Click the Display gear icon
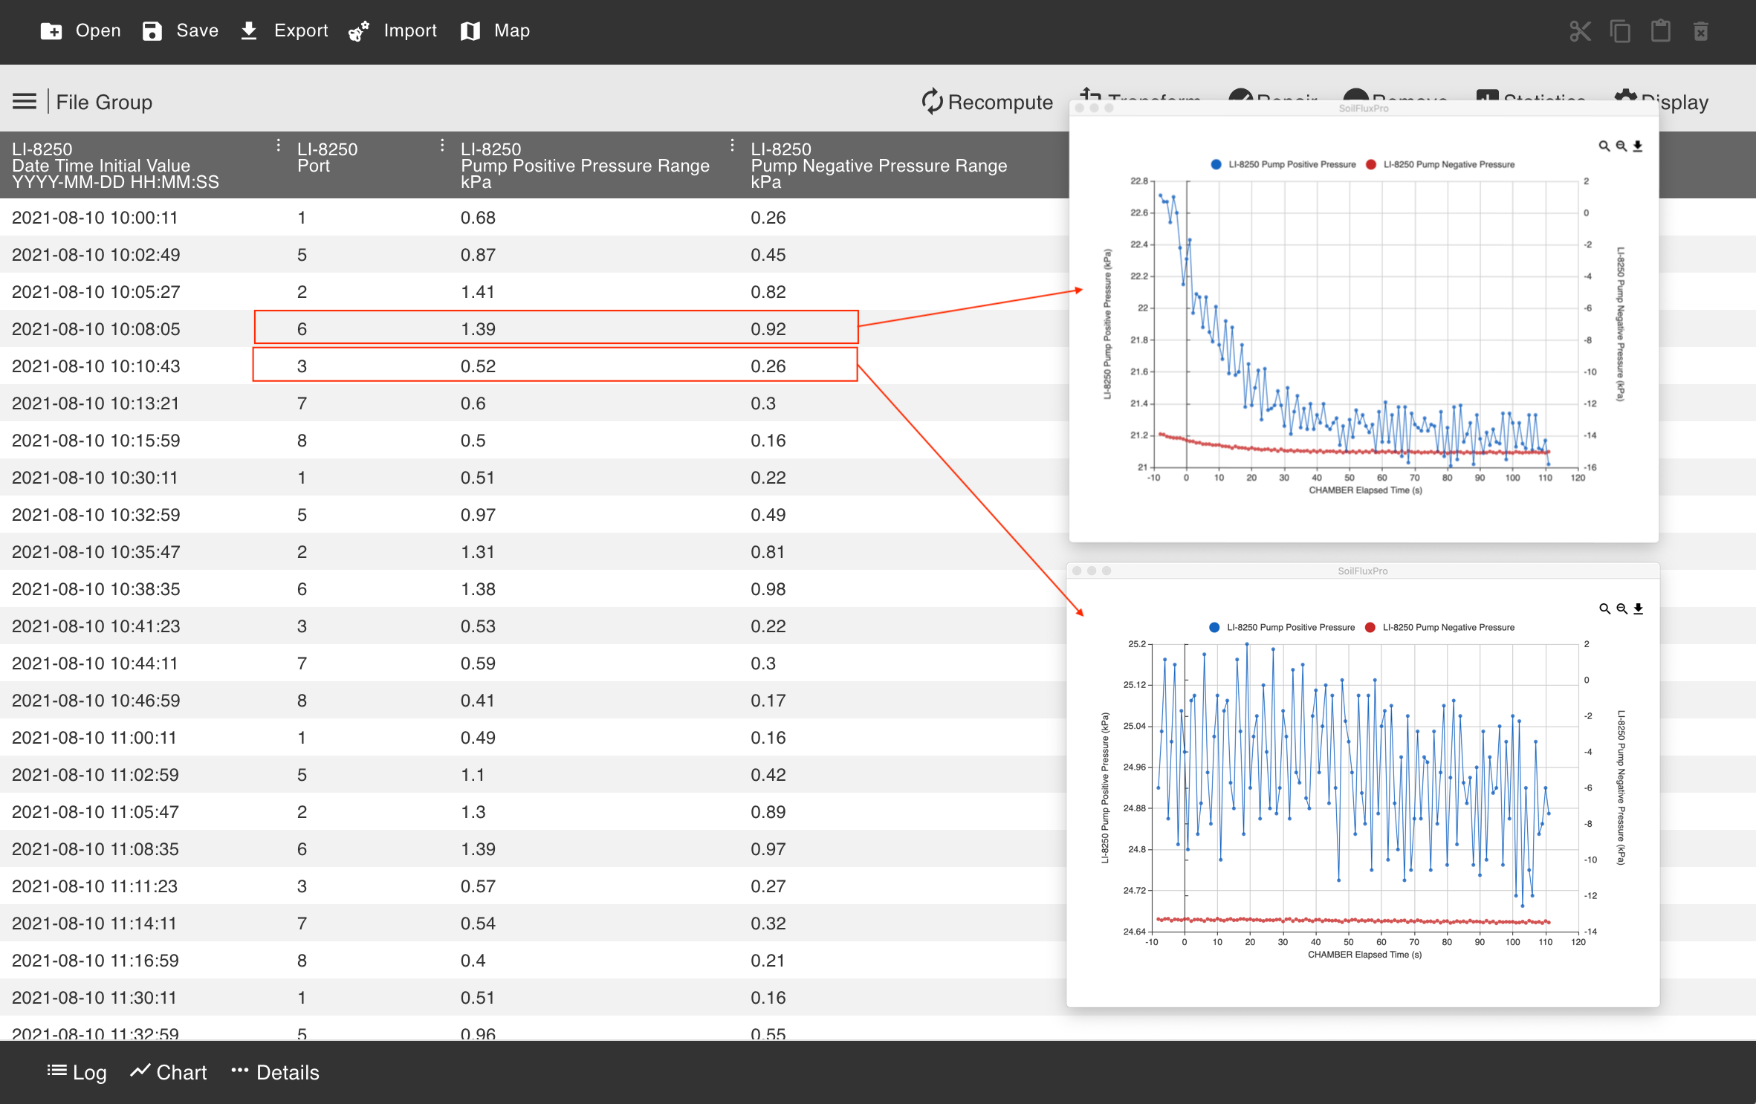This screenshot has height=1104, width=1756. [x=1624, y=95]
